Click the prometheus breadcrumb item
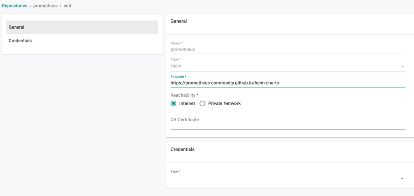The width and height of the screenshot is (414, 196). tap(46, 6)
